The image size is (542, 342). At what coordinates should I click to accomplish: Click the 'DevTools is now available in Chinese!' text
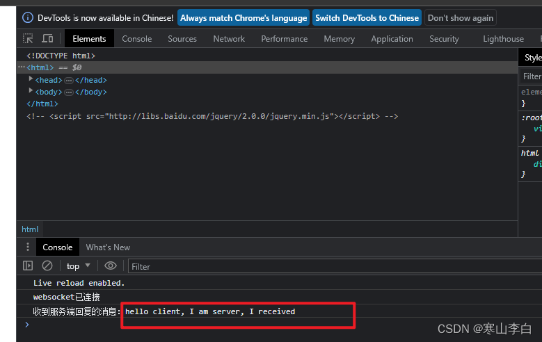[106, 17]
